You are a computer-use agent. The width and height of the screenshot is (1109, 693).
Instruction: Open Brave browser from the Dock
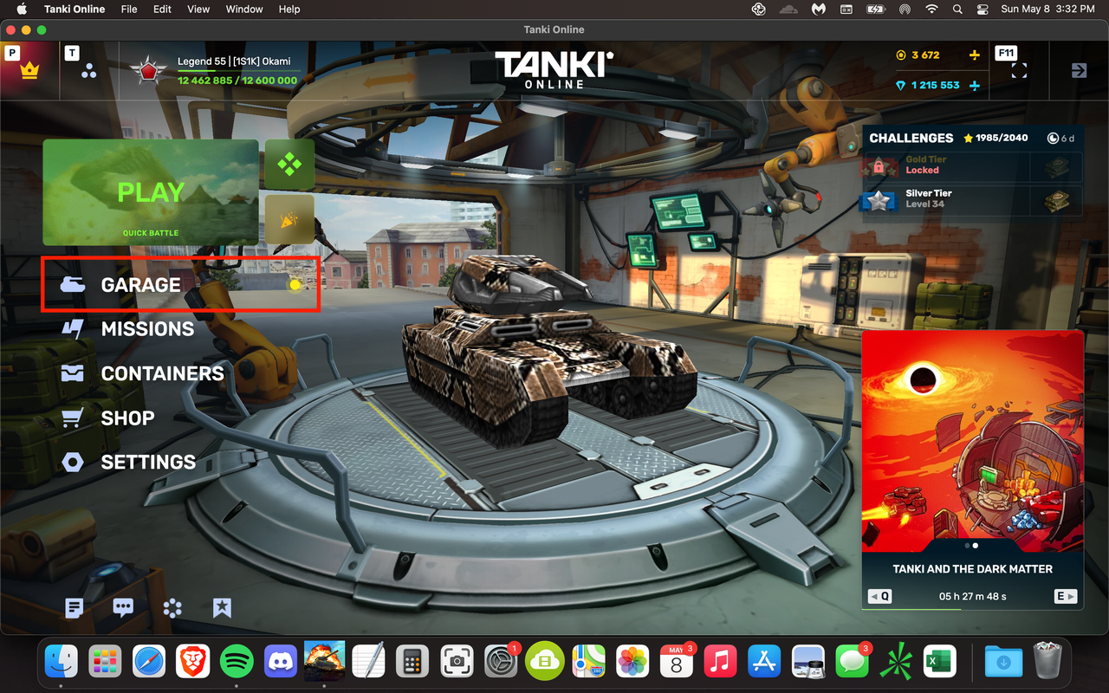tap(192, 663)
